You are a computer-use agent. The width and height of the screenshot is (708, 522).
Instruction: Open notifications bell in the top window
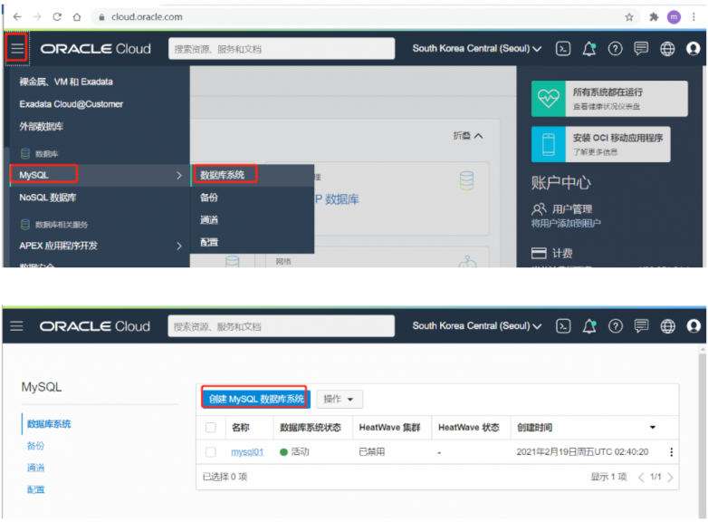pyautogui.click(x=588, y=48)
